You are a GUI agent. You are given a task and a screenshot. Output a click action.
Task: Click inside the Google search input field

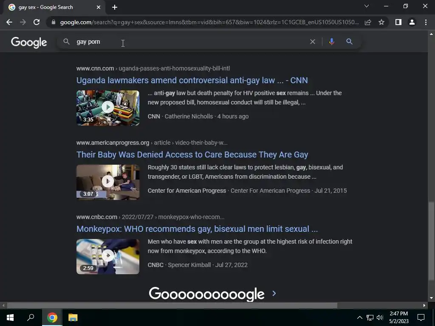[192, 42]
